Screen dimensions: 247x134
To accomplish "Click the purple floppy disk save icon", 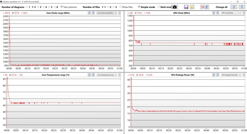I will (186, 7).
